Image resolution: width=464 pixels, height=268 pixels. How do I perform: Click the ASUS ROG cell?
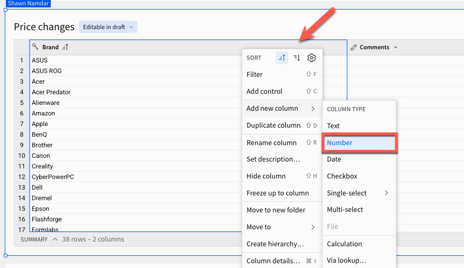tap(47, 71)
